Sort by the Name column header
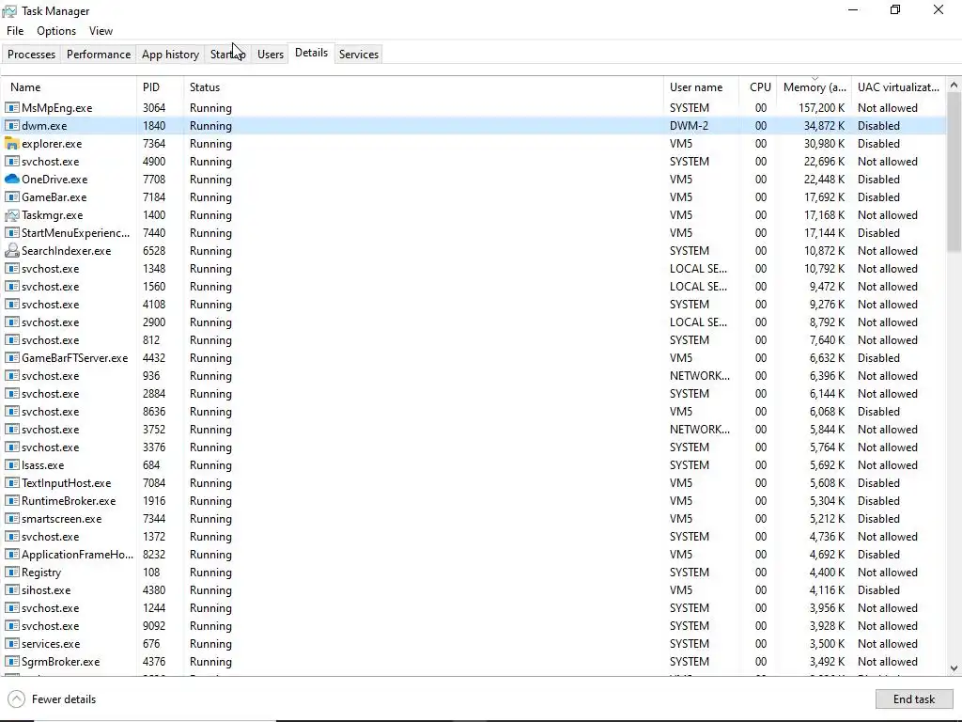Screen dimensions: 962x722 tap(69, 87)
